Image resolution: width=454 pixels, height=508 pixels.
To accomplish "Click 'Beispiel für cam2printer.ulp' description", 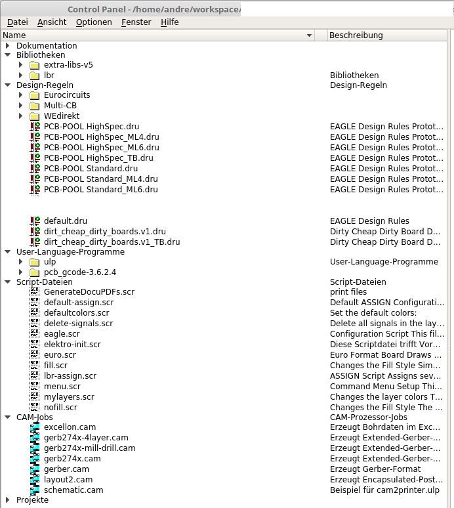I will pos(384,490).
